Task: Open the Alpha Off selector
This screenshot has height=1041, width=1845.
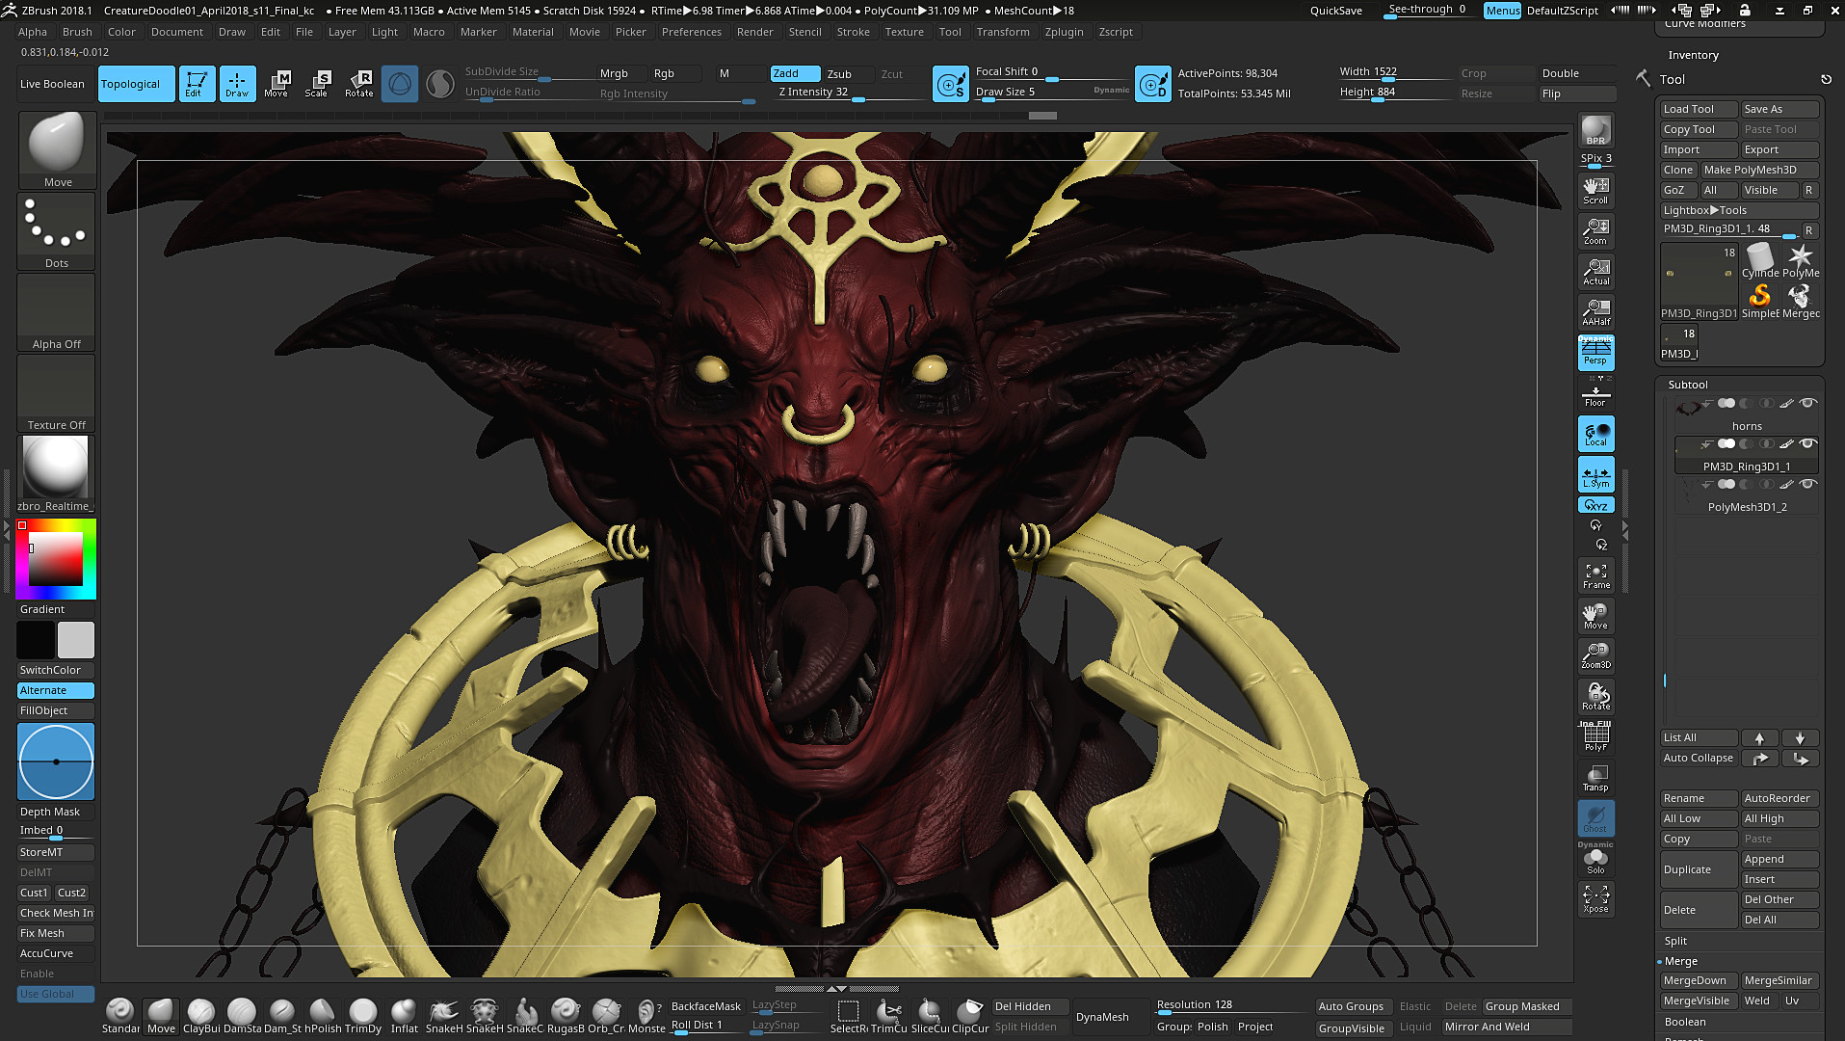Action: (x=57, y=312)
